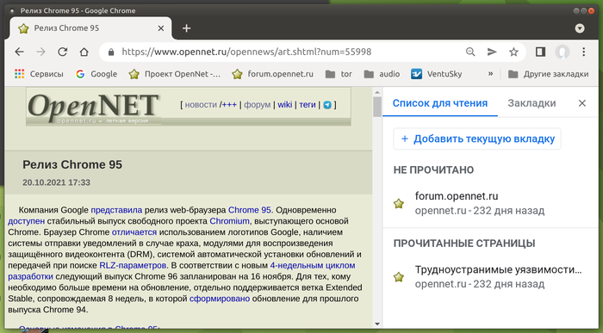
Task: Open the Google bookmark
Action: tap(96, 74)
